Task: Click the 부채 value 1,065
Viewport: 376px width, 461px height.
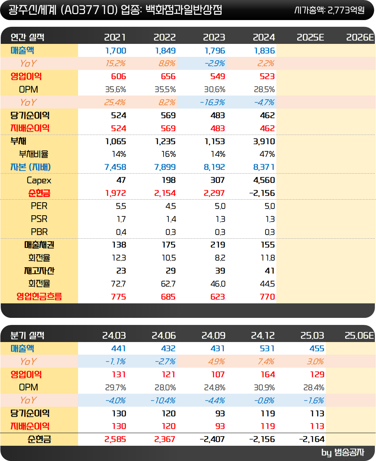Action: tap(116, 141)
